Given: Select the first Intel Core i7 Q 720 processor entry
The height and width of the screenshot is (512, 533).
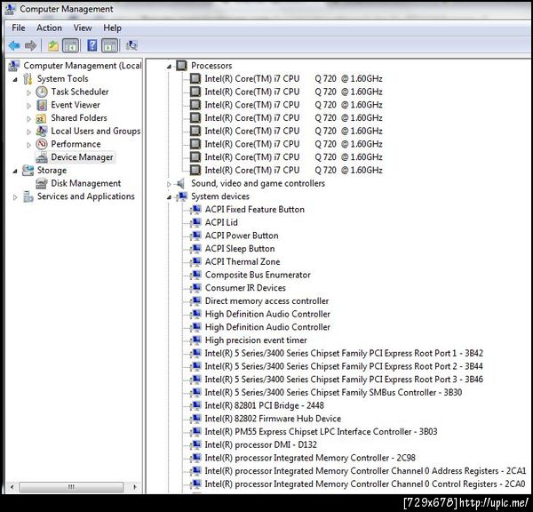Looking at the screenshot, I should [x=293, y=79].
